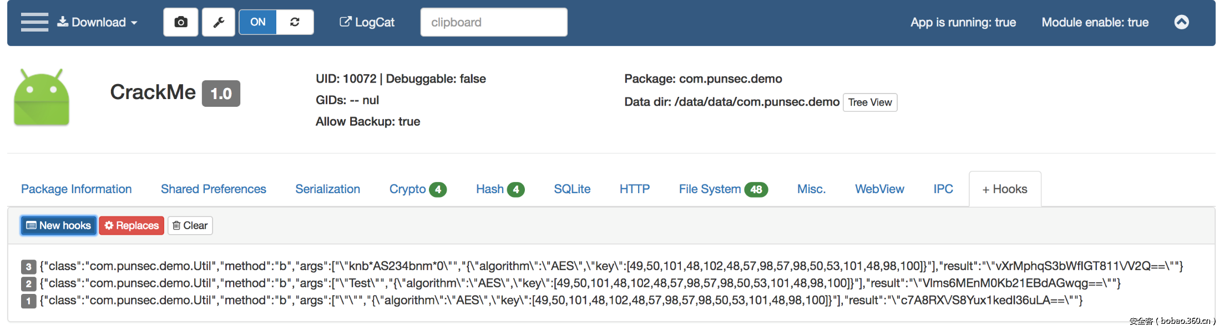
Task: Collapse header with the chevron-up circle icon
Action: [1181, 22]
